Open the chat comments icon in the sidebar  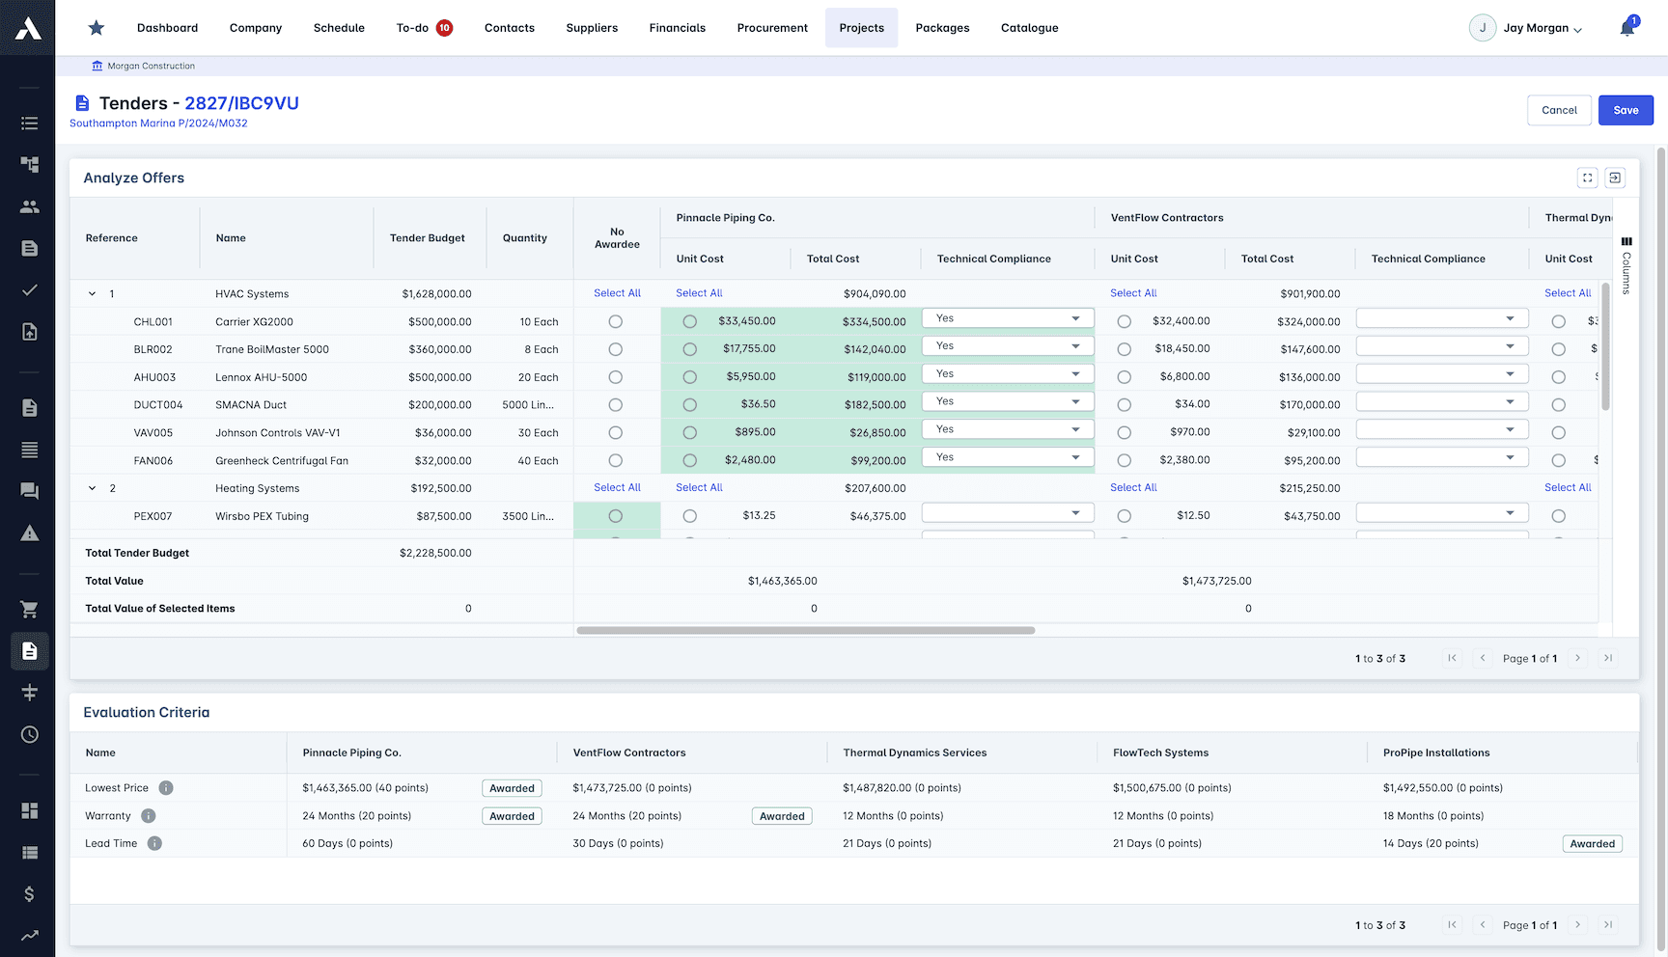point(29,490)
